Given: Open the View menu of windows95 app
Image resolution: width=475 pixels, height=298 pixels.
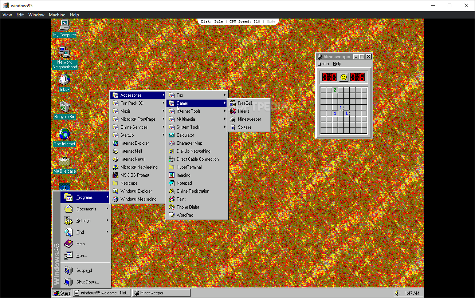Looking at the screenshot, I should click(7, 15).
